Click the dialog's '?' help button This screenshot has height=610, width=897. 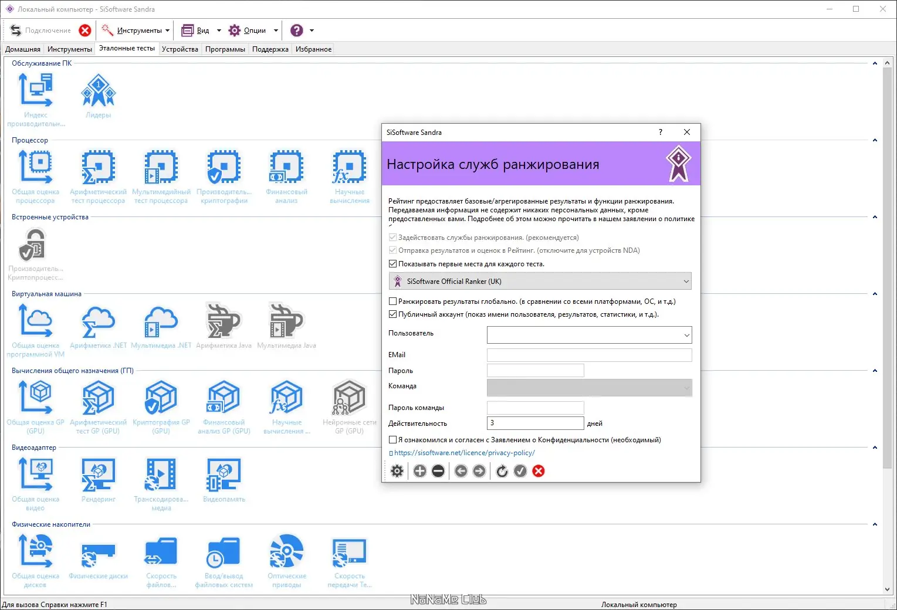point(661,133)
